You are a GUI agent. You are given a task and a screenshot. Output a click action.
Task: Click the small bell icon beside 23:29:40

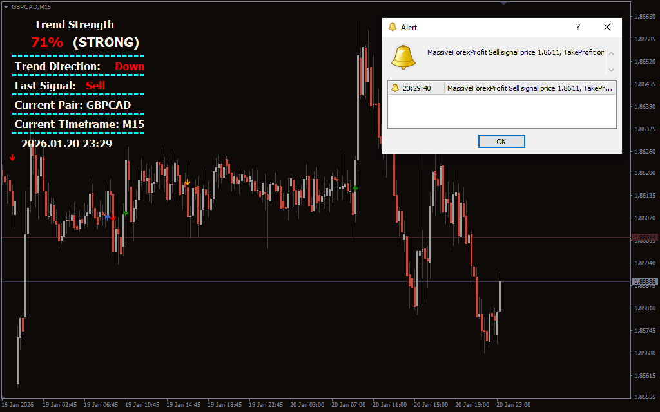pos(394,88)
